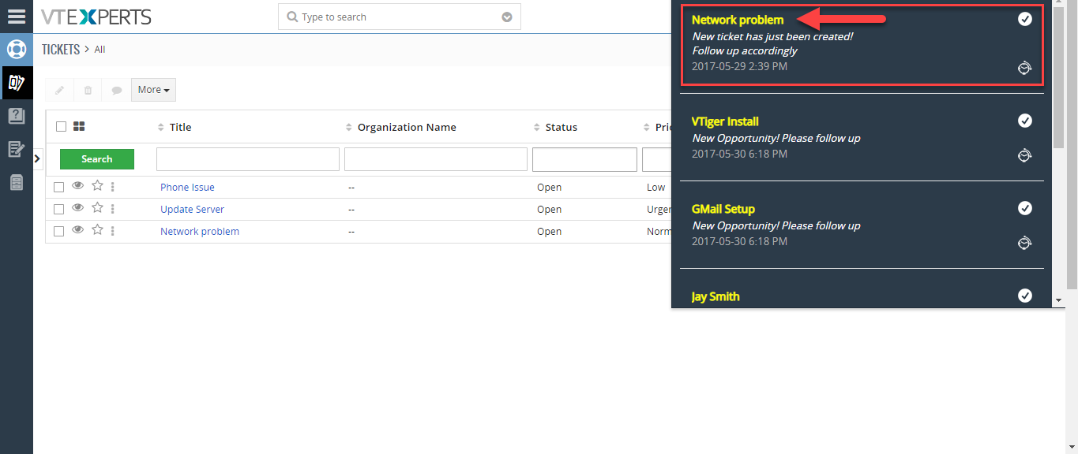This screenshot has width=1078, height=454.
Task: Click the list view grid icon
Action: tap(79, 126)
